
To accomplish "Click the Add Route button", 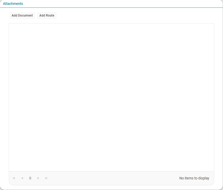I will click(47, 15).
